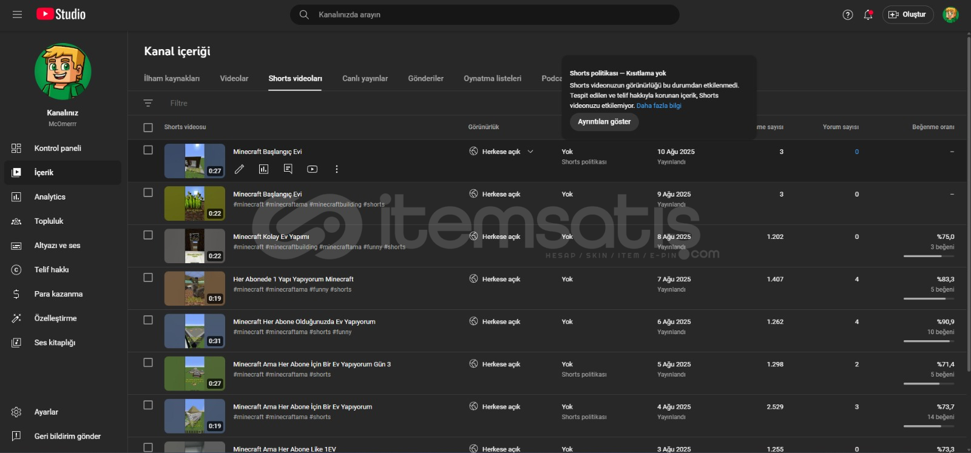Click the 0 comment count of first video

(857, 152)
